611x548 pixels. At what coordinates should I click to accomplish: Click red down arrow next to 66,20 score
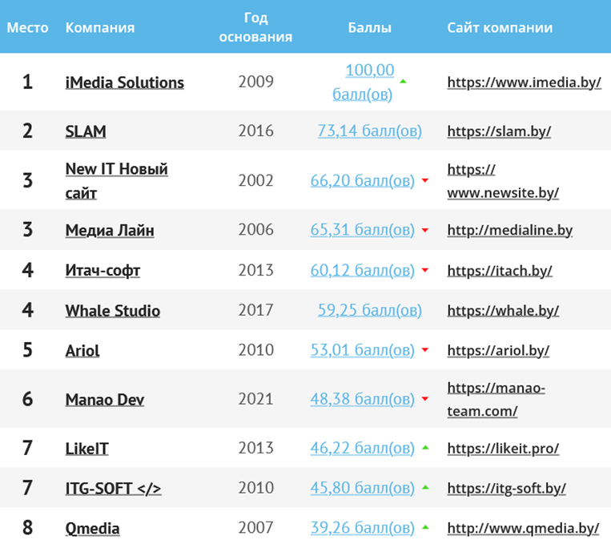coord(425,180)
